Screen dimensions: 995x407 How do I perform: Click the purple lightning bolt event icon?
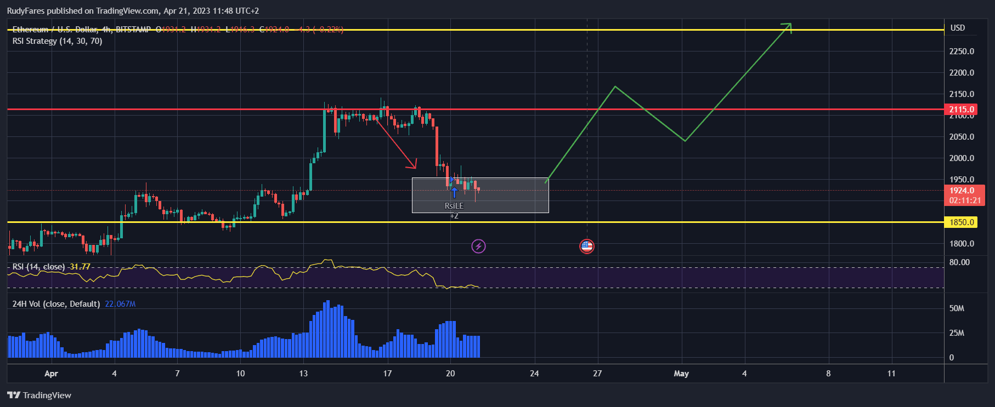(x=478, y=246)
